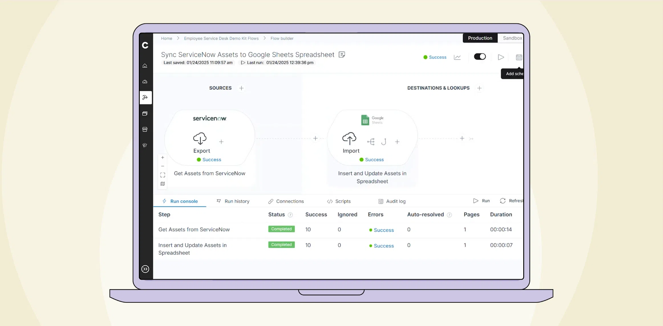The width and height of the screenshot is (663, 326).
Task: Click duration 00:00:14 cell
Action: 501,230
